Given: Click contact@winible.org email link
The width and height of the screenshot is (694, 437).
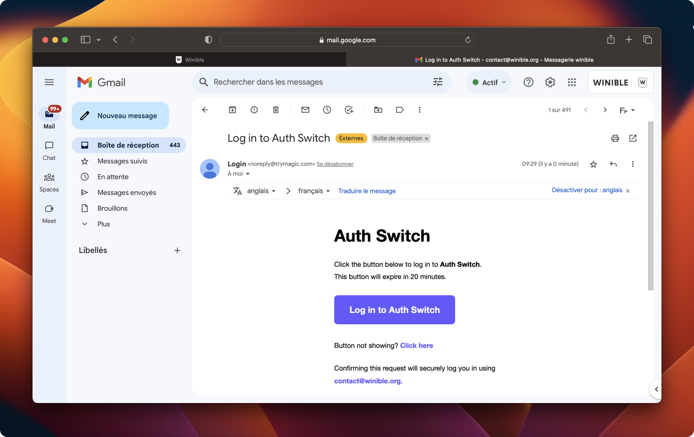Looking at the screenshot, I should 367,381.
